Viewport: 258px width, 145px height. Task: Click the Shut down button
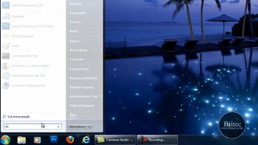click(77, 126)
